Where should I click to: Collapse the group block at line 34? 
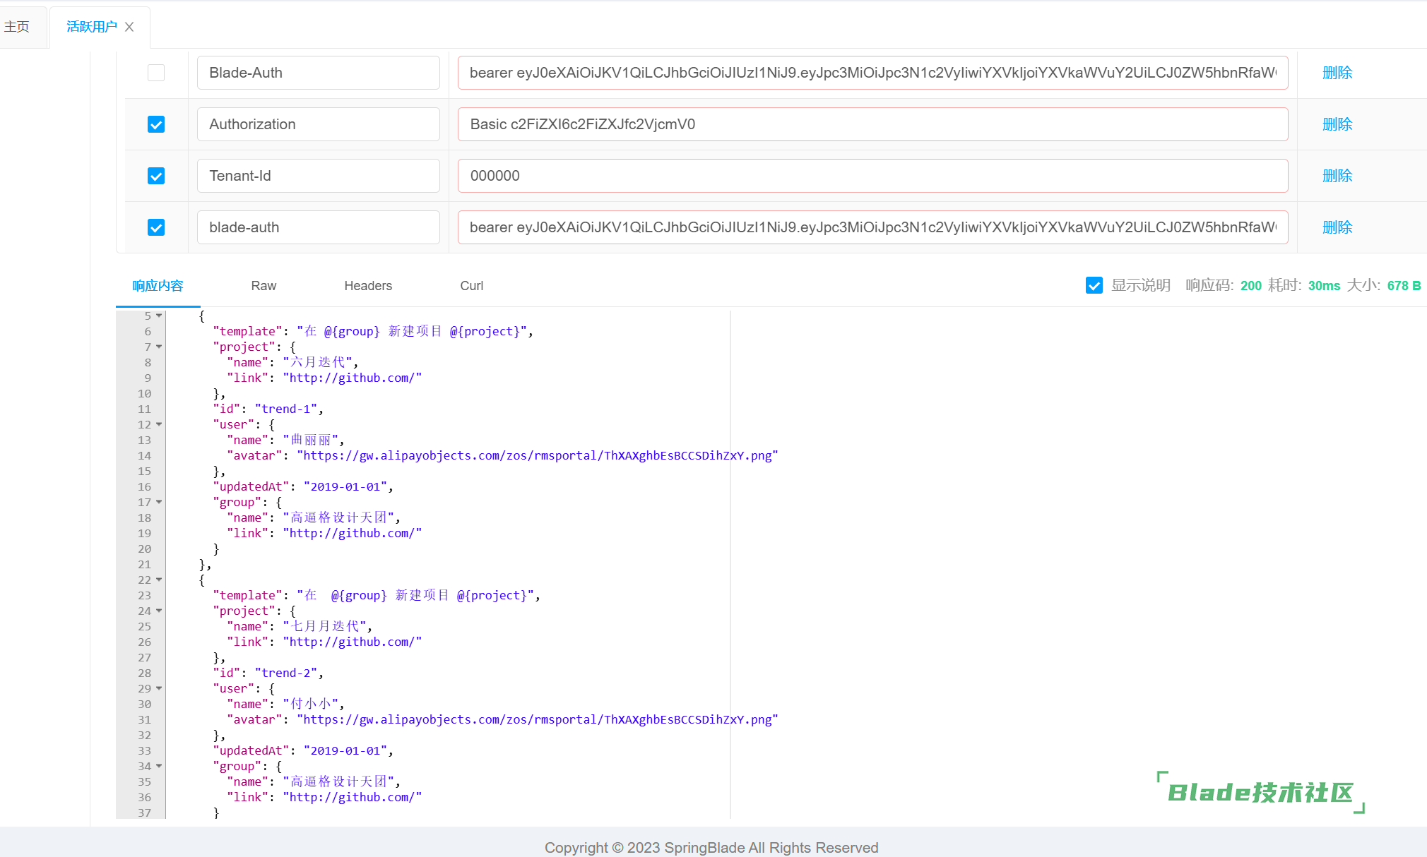159,766
